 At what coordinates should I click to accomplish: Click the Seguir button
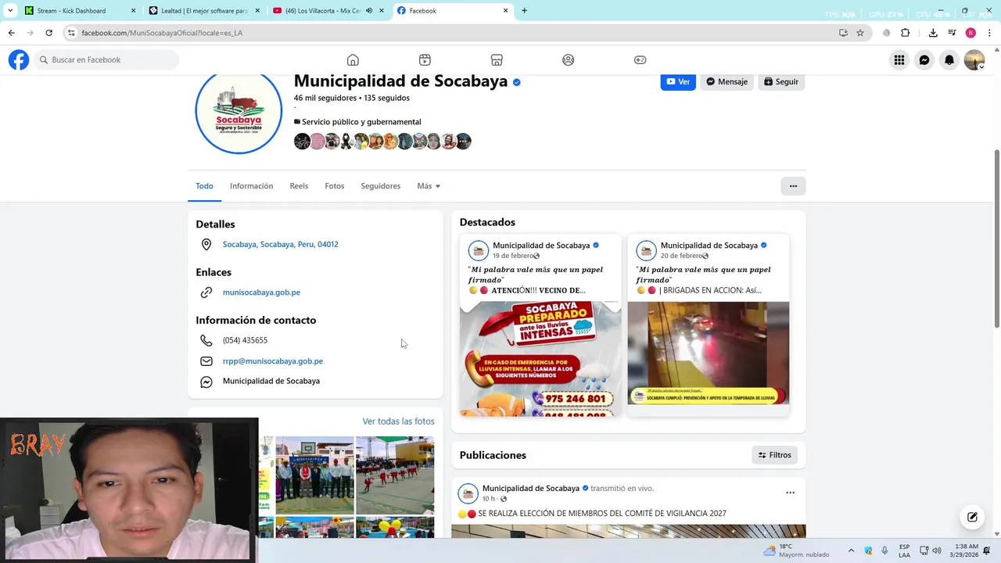(781, 81)
